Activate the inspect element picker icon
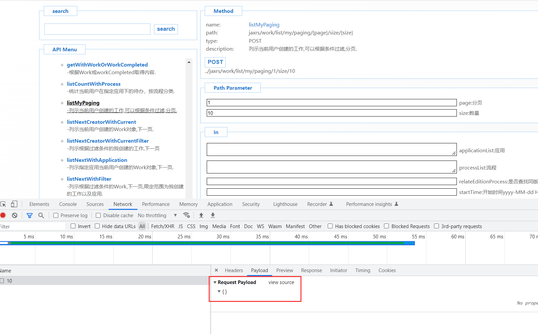 pyautogui.click(x=3, y=204)
